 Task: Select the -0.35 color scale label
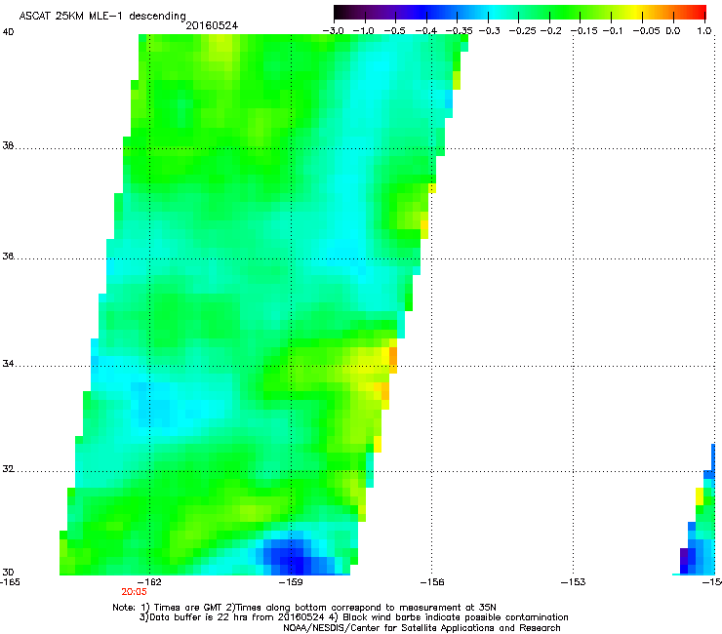click(459, 31)
